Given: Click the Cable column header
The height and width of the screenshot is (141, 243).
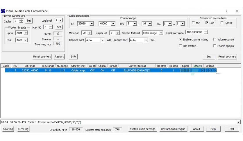Looking at the screenshot, I should point(6,66).
